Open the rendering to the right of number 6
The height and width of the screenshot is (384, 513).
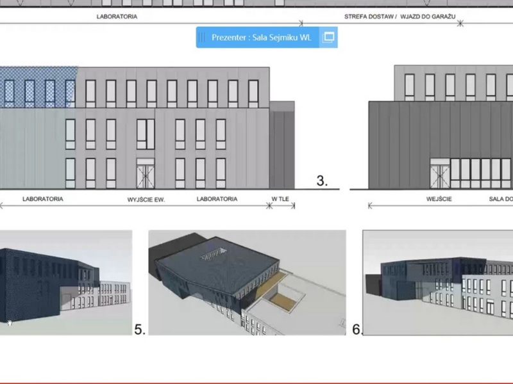point(438,282)
